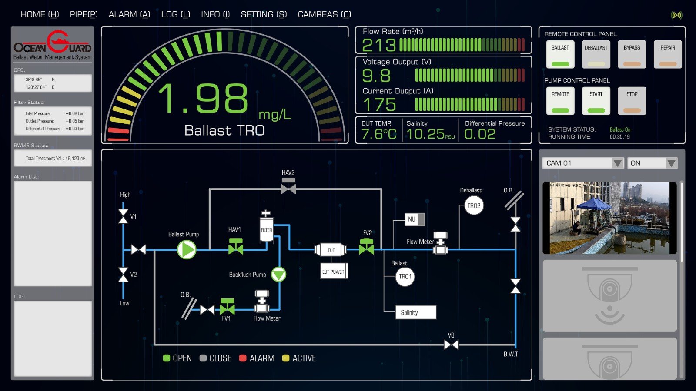Select the HAV2 gray valve

(x=288, y=187)
